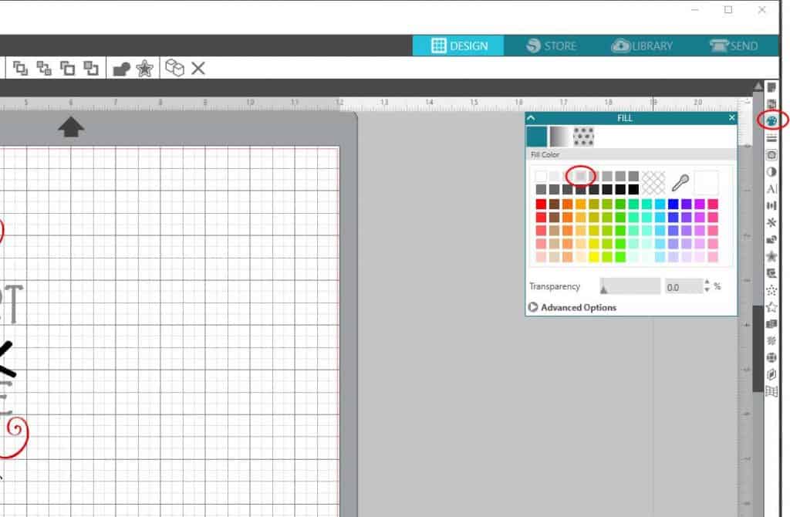Open the Modify panel (overlapping shapes icon)
790x517 pixels.
point(771,240)
